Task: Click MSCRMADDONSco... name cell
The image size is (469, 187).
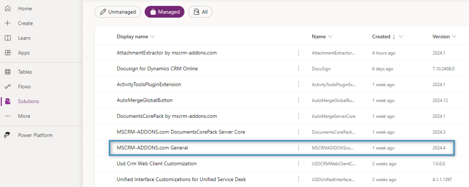Action: point(333,148)
